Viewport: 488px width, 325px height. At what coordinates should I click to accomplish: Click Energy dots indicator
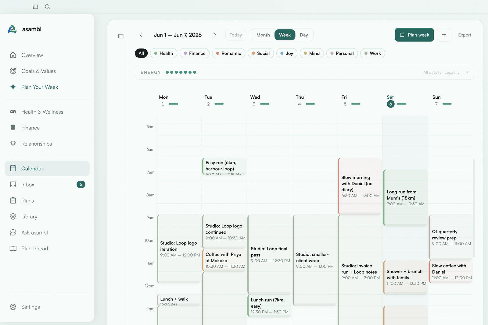coord(181,72)
